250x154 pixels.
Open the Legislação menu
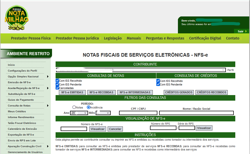113,38
